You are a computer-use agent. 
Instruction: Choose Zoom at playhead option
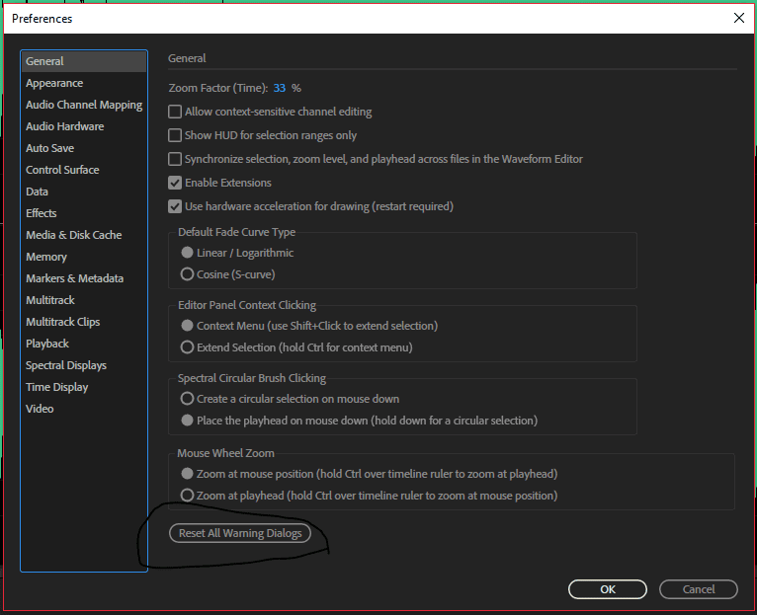[x=188, y=496]
